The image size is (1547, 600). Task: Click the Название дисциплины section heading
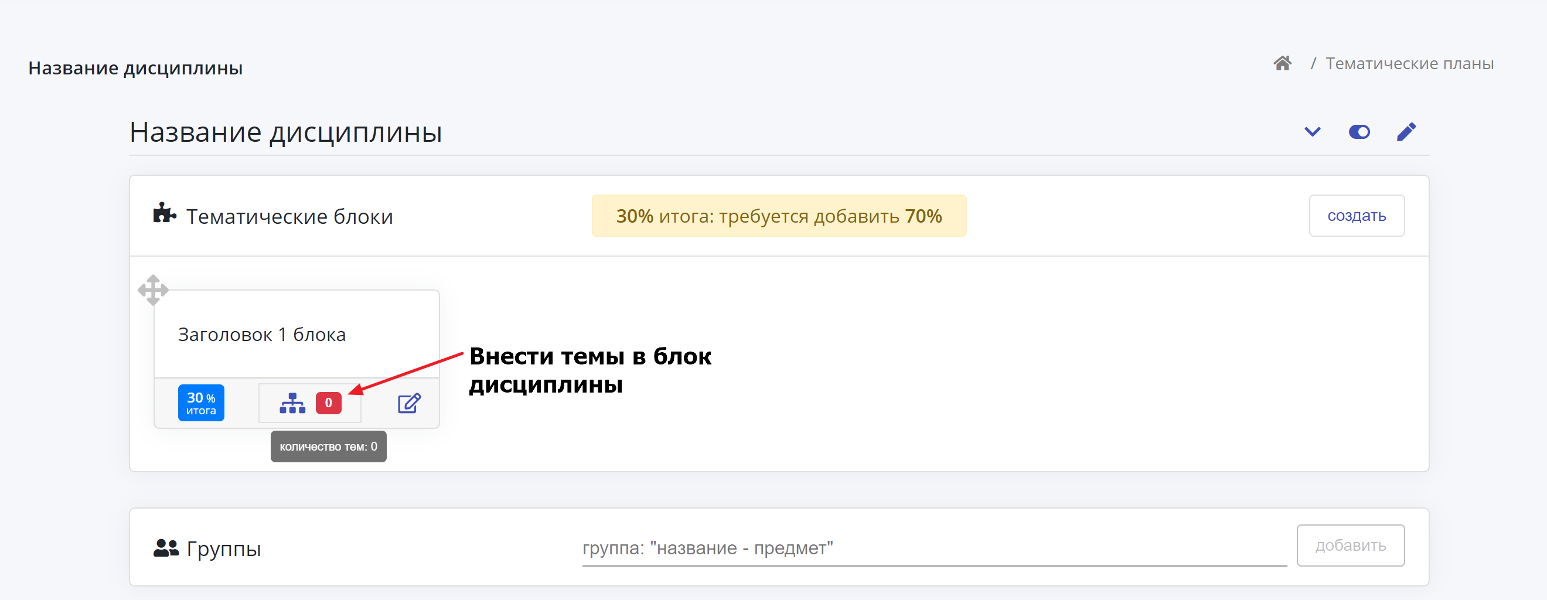coord(286,132)
